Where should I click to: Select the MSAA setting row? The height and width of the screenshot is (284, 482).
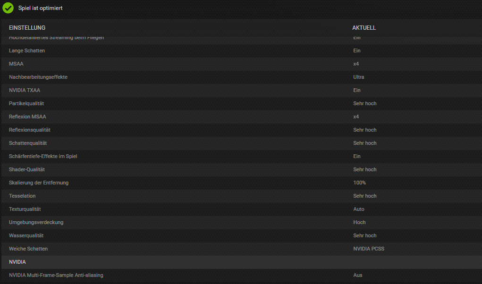[242, 64]
